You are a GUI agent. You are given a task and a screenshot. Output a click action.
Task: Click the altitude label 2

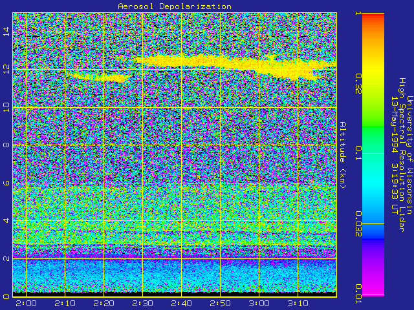click(6, 258)
